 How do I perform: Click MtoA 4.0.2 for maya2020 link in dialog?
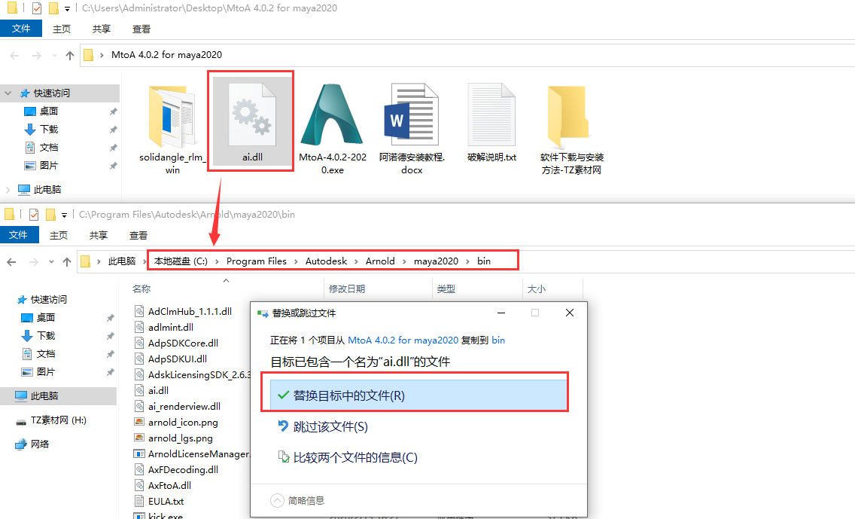tap(403, 340)
